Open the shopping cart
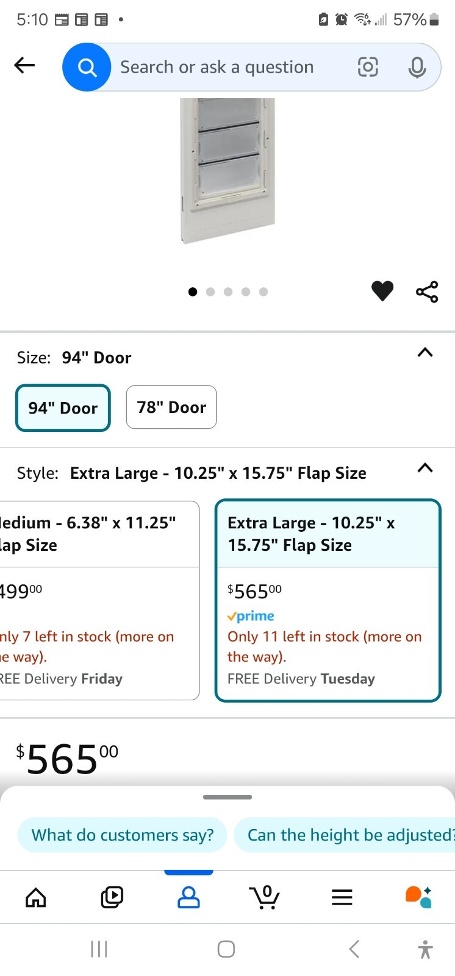The image size is (455, 976). pyautogui.click(x=264, y=897)
